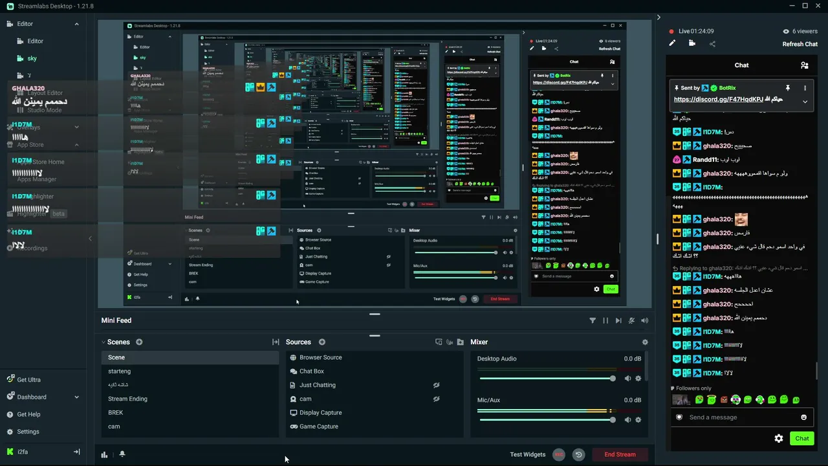Toggle visibility of Just Chatting source
Screen dimensions: 828x466
click(437, 385)
